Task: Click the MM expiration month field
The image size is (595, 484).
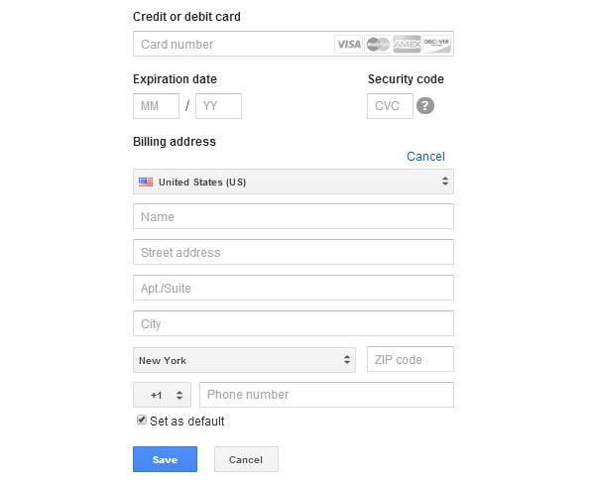Action: coord(156,106)
